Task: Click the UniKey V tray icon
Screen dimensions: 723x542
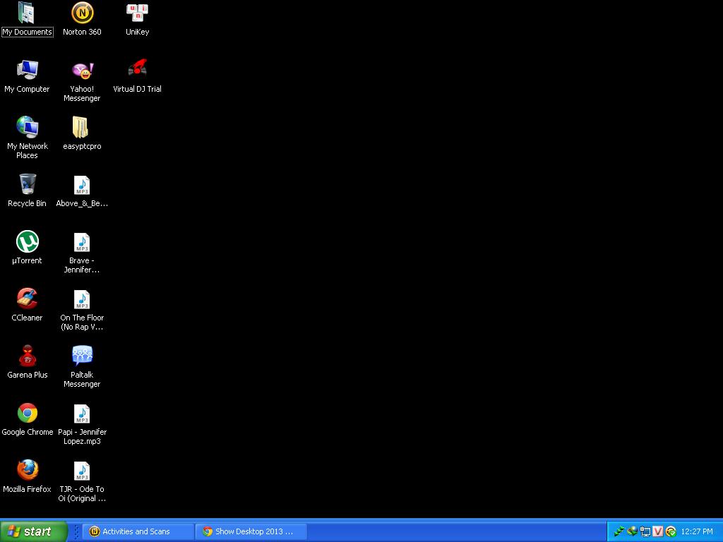Action: point(658,531)
